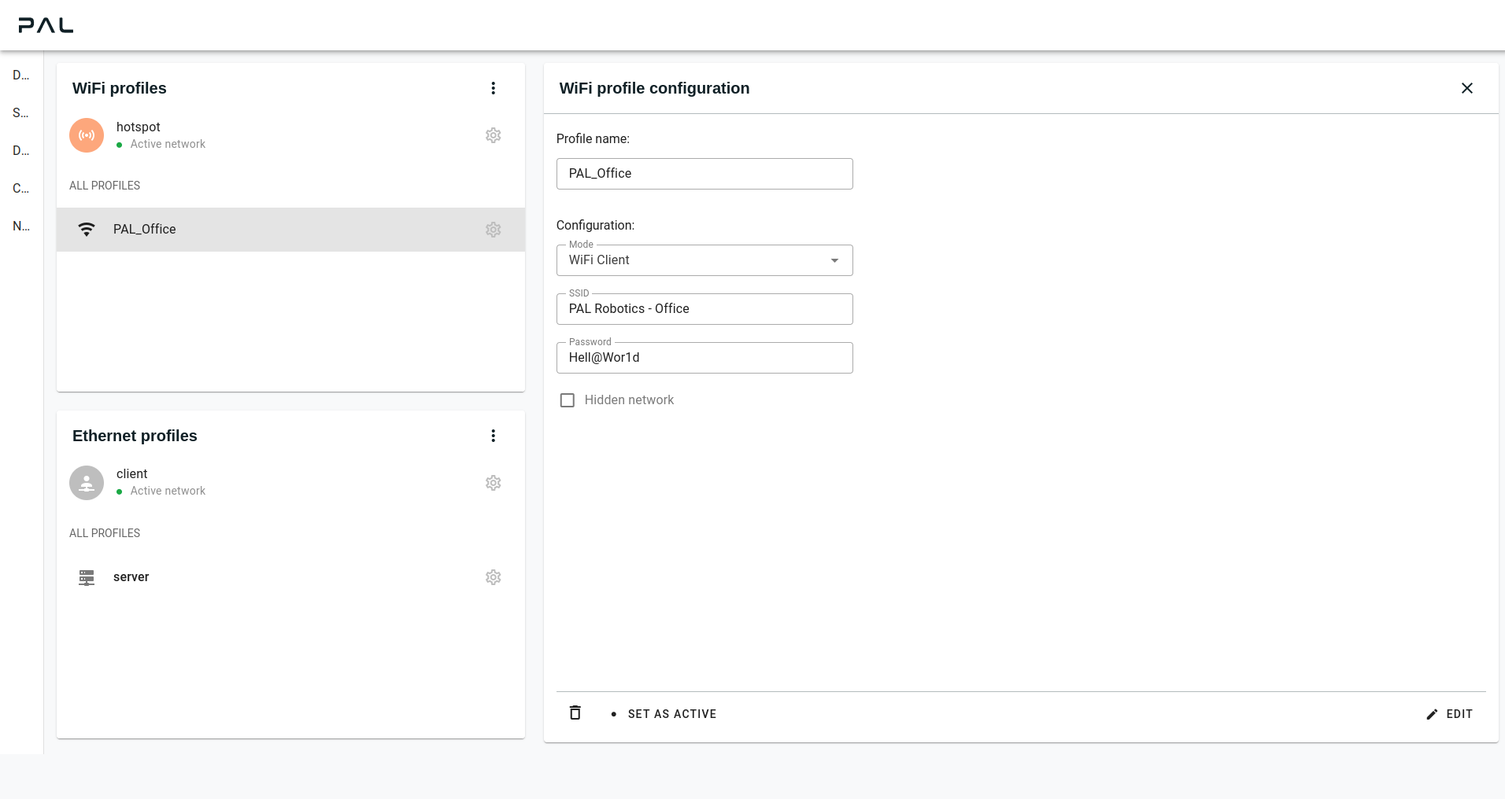Click the PAL logo

46,25
